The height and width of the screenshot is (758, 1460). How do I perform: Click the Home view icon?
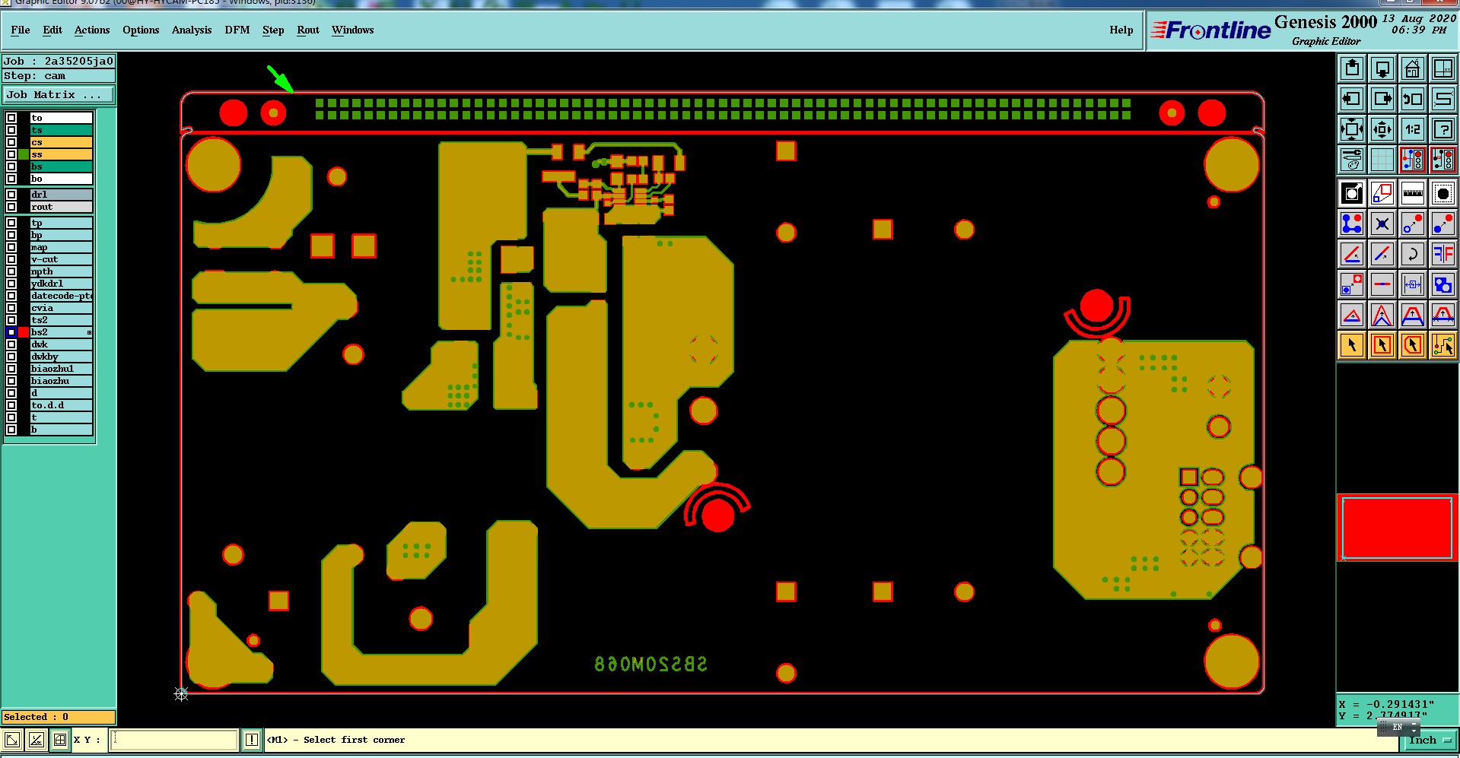[1412, 69]
